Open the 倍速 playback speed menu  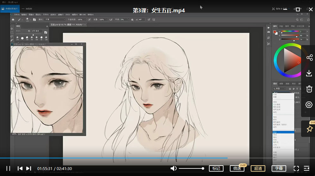click(237, 168)
